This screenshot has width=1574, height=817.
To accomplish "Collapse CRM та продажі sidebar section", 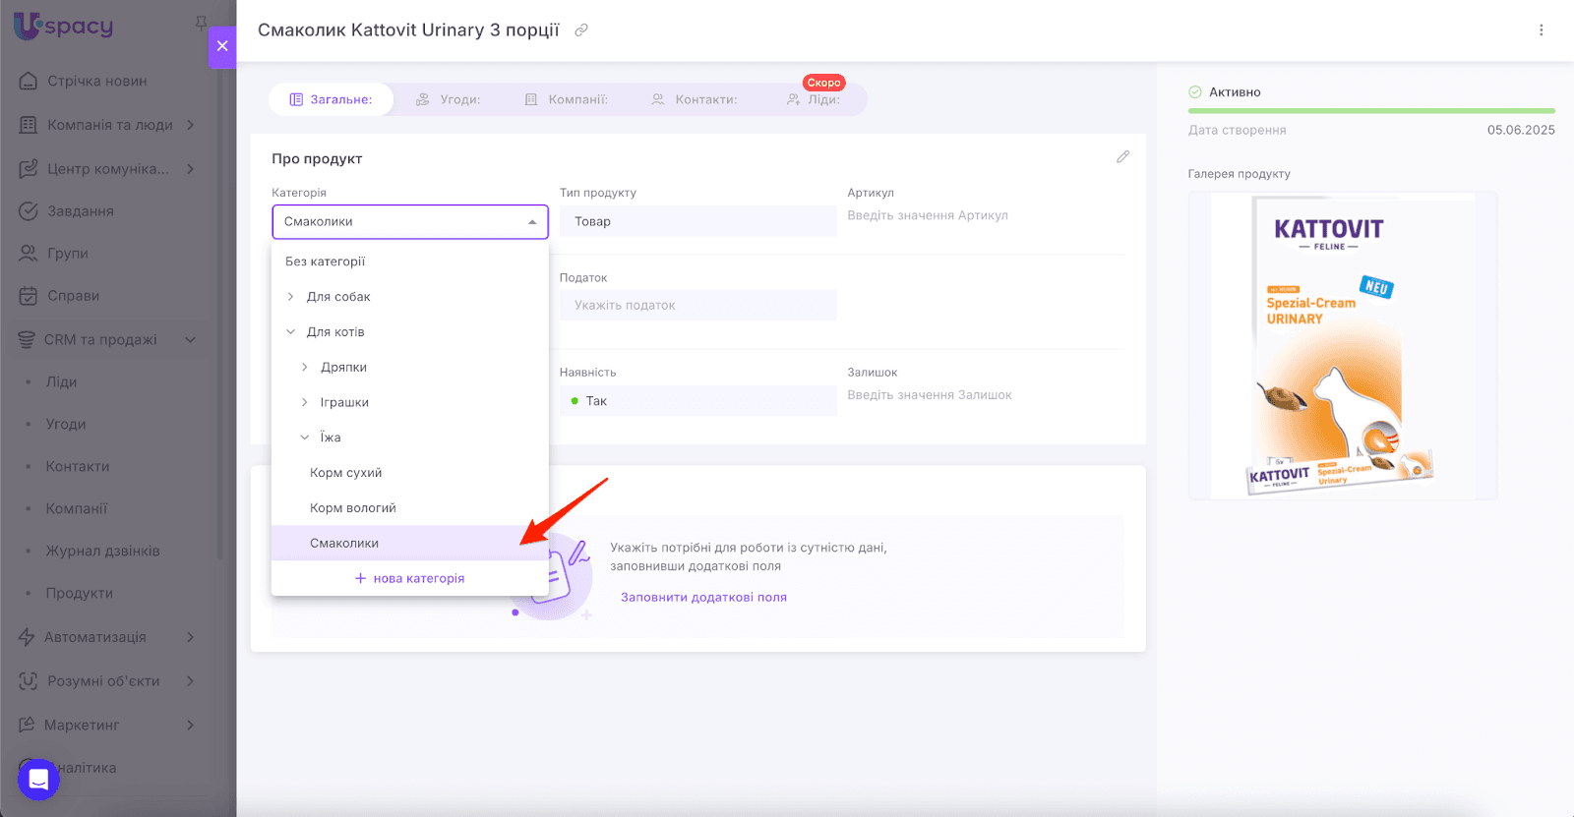I will coord(190,340).
